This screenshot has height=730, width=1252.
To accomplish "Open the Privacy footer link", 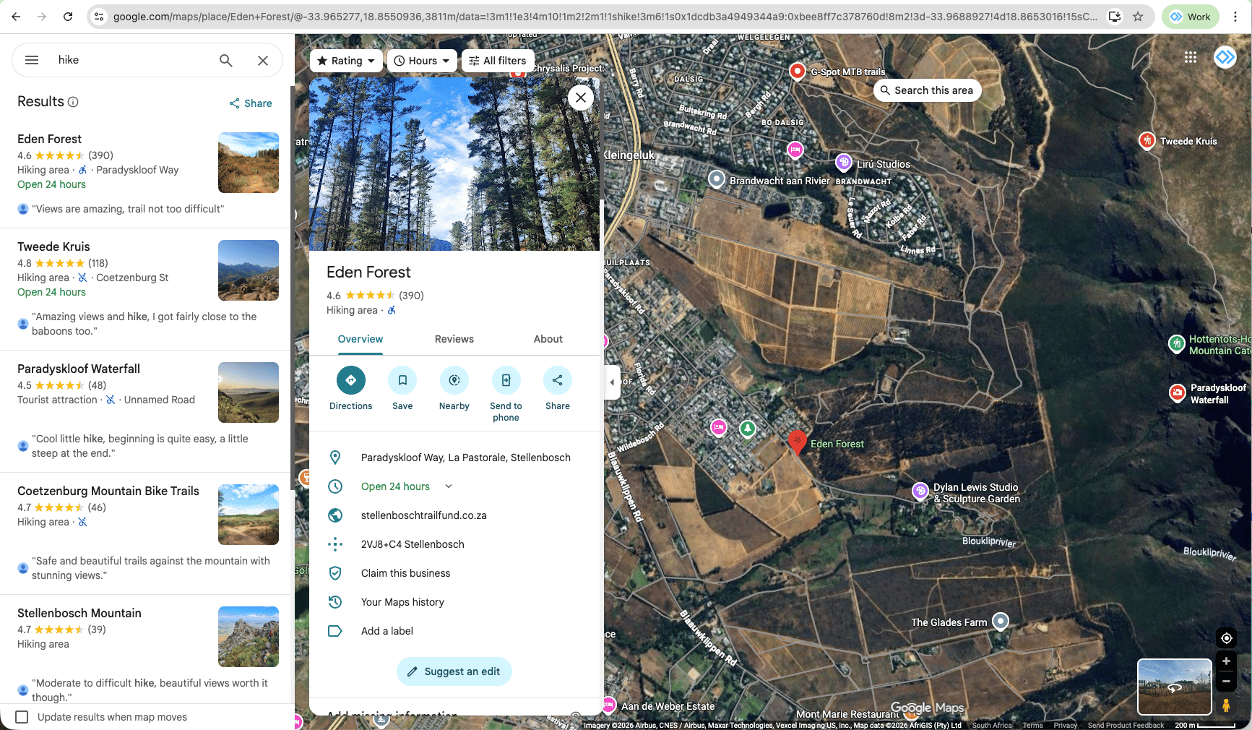I will coord(1066,726).
